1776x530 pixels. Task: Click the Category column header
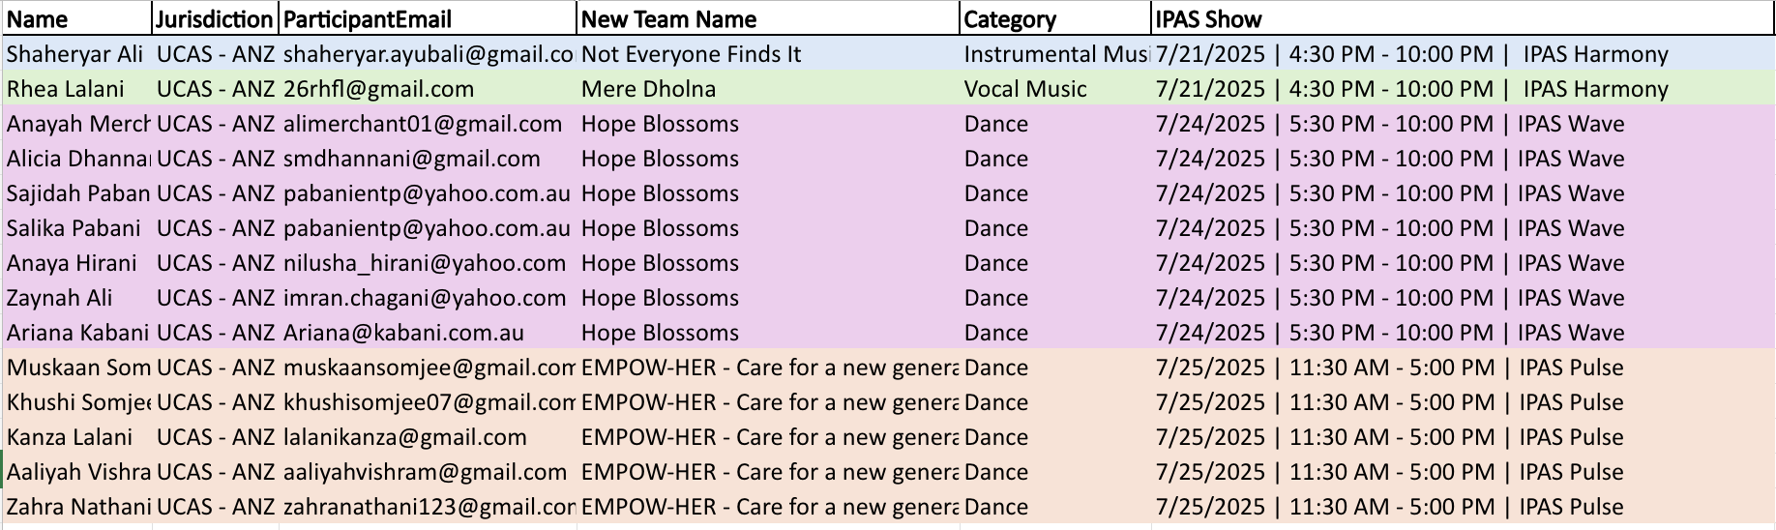tap(1010, 19)
